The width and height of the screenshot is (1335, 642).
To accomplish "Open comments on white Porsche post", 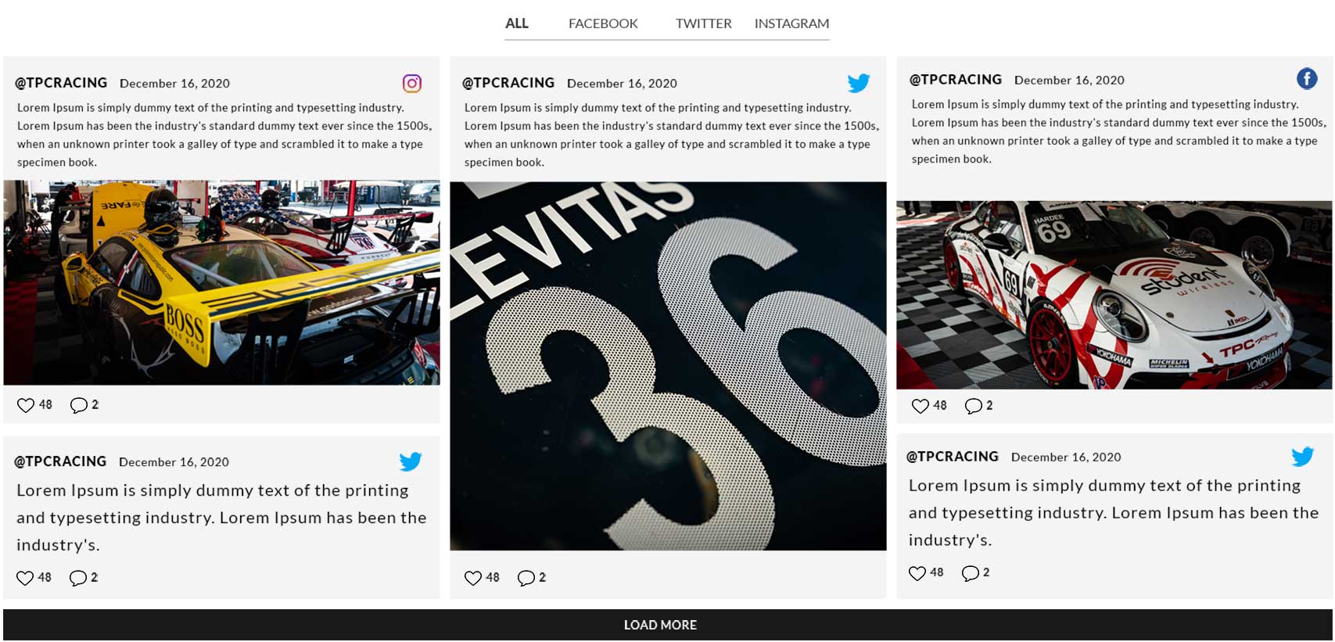I will pyautogui.click(x=974, y=406).
